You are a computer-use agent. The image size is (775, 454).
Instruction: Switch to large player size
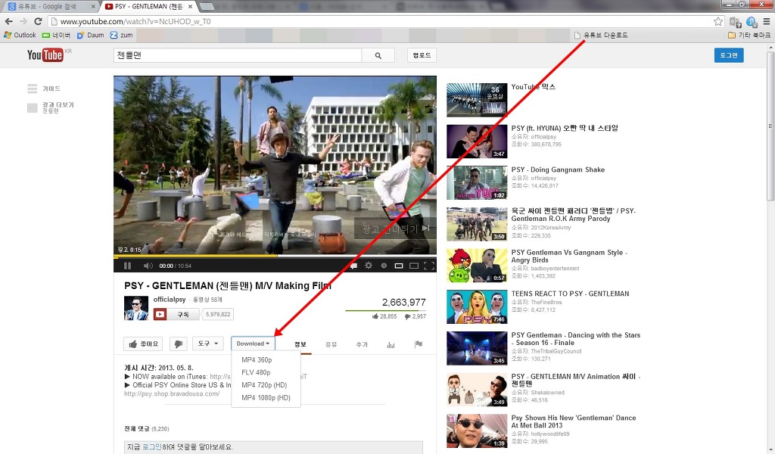click(x=414, y=266)
